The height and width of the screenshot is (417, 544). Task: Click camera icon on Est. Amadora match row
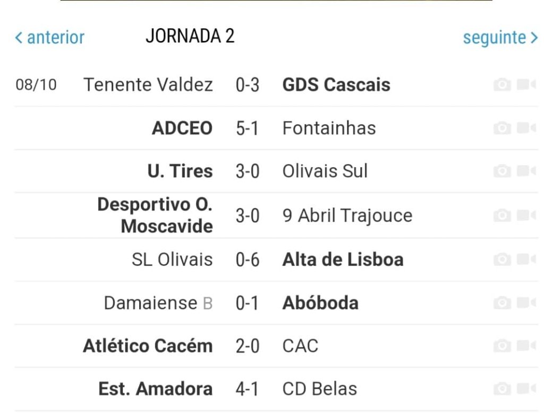click(502, 388)
